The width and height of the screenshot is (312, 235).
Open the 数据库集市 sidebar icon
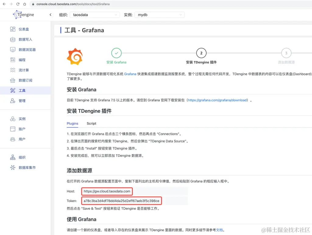click(x=26, y=167)
